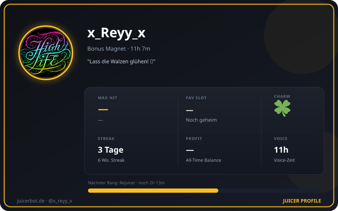Click the four-leaf clover charm icon
Image resolution: width=338 pixels, height=211 pixels.
[x=282, y=108]
